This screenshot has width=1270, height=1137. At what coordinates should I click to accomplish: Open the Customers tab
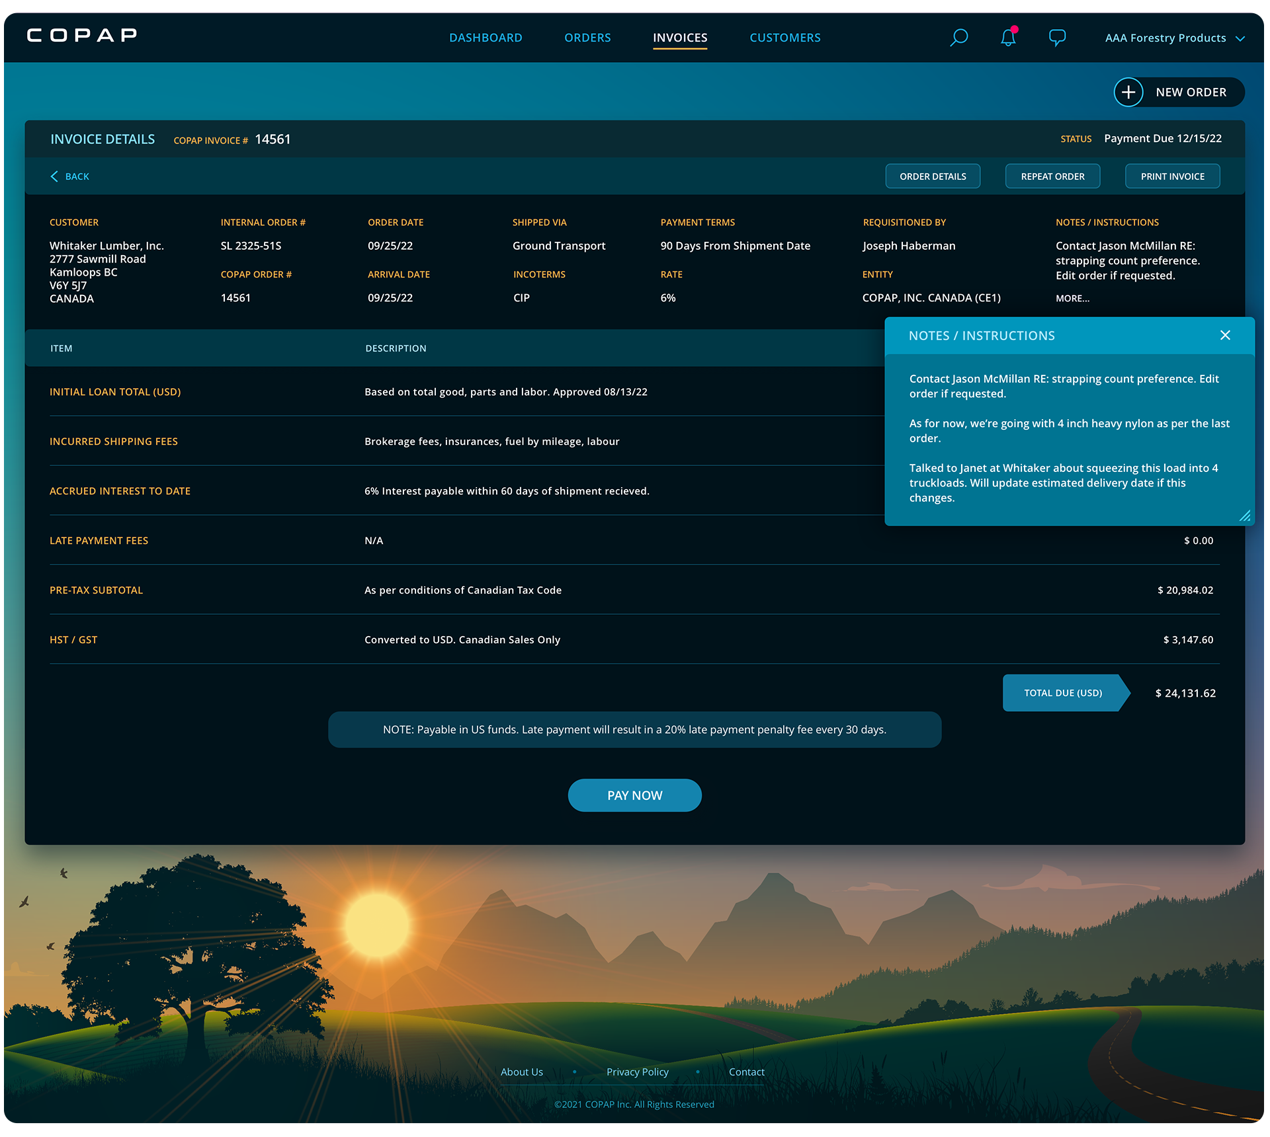point(784,38)
